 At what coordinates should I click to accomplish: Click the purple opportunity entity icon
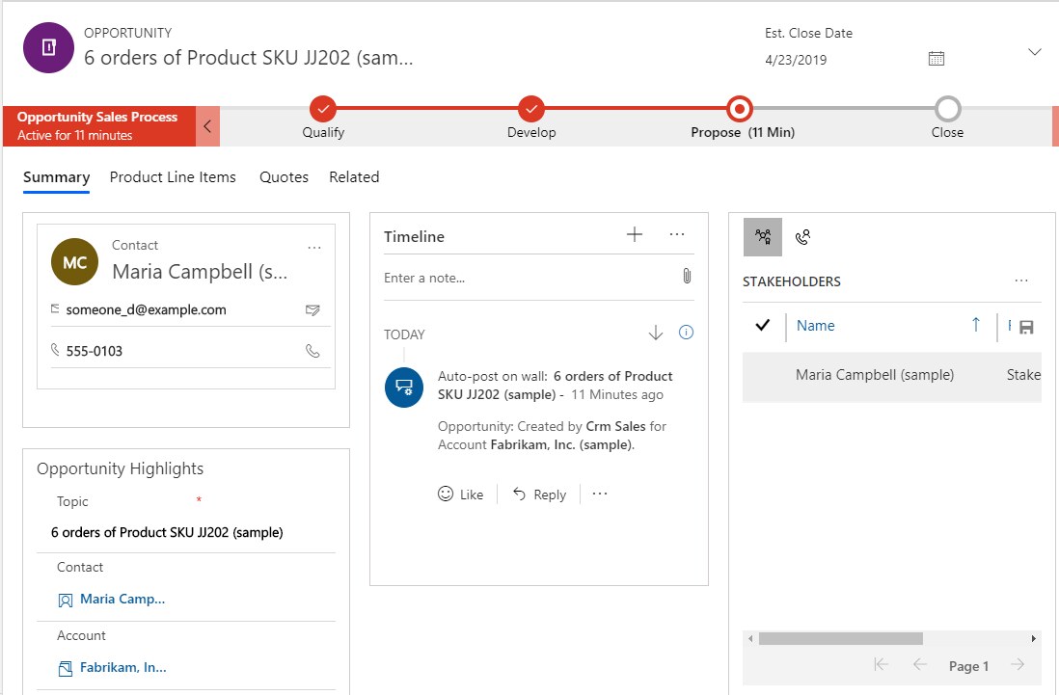click(48, 48)
